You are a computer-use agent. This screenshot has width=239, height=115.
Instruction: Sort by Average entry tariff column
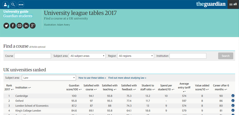[x=184, y=88]
